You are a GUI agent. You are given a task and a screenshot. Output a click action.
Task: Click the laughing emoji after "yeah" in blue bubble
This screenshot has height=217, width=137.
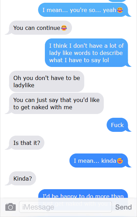coord(120,10)
